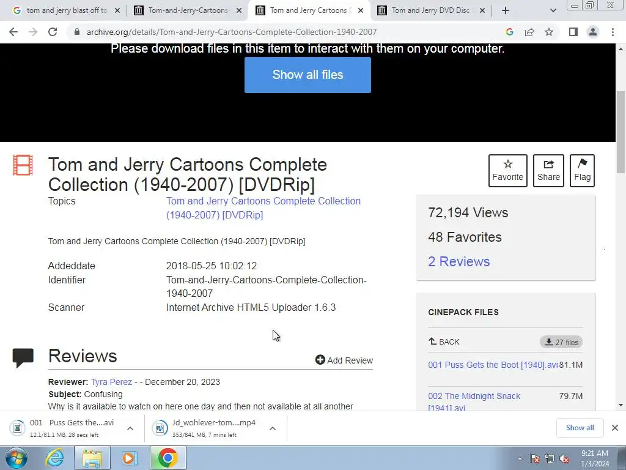Open Windows Explorer from taskbar
Viewport: 626px width, 470px height.
point(92,458)
